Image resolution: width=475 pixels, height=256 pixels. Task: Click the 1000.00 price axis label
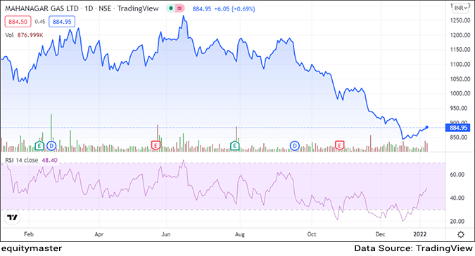tap(460, 93)
